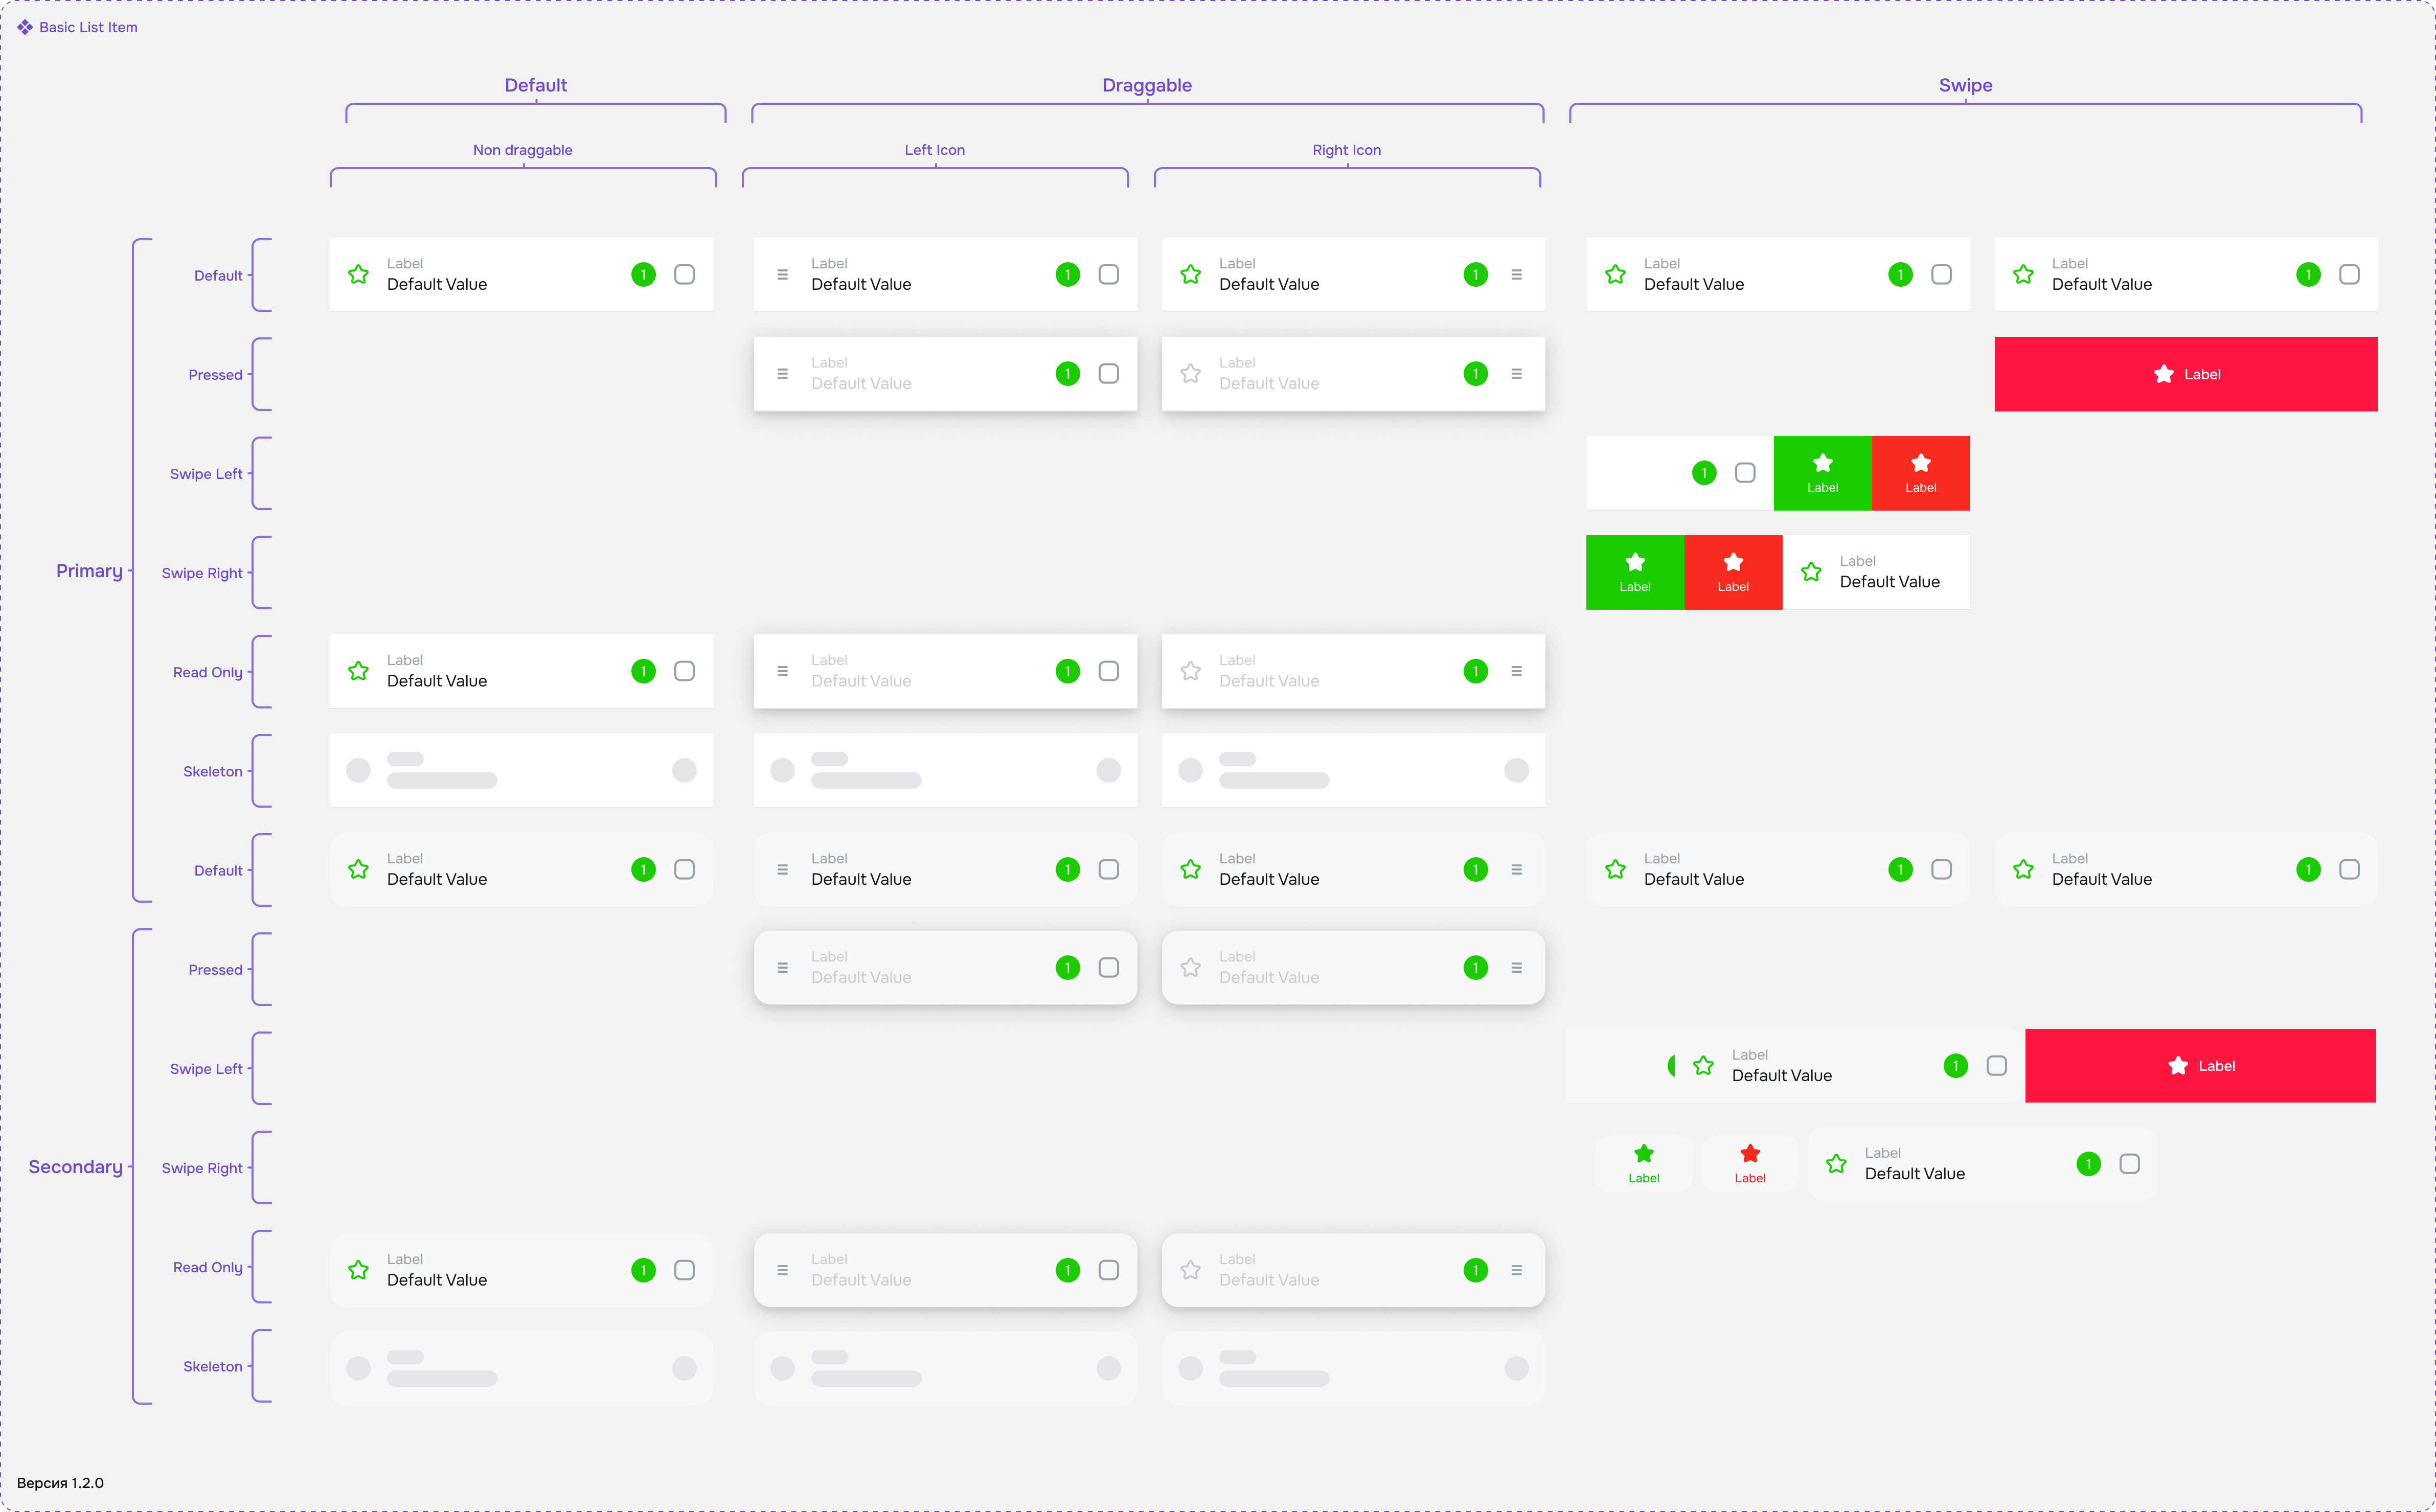Tick the checkbox in Primary Pressed Left Icon item
The image size is (2436, 1512).
[1108, 373]
